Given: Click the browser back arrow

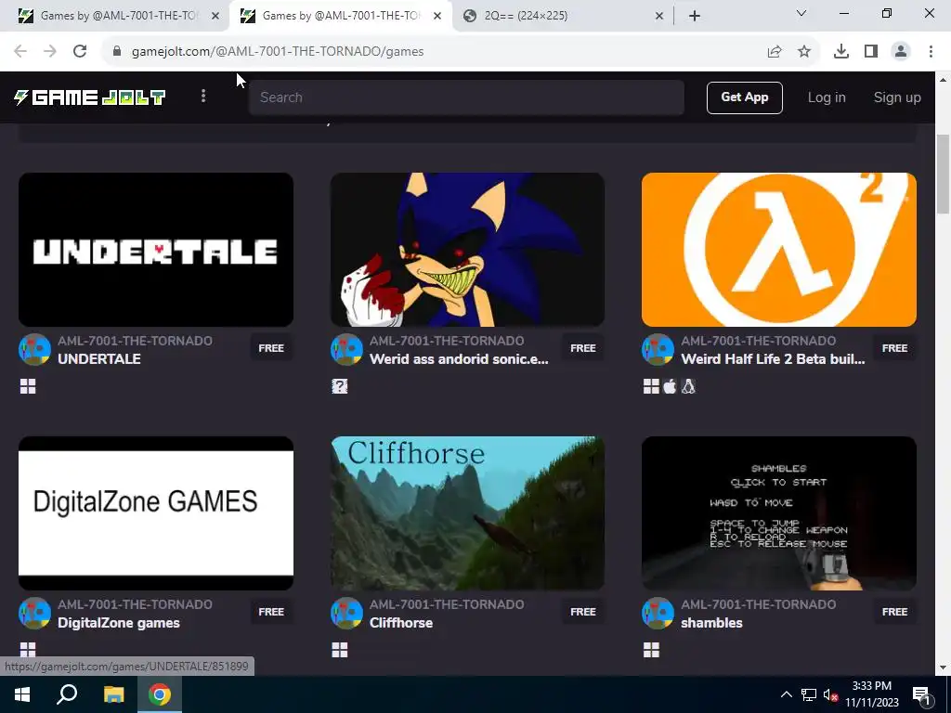Looking at the screenshot, I should (20, 52).
